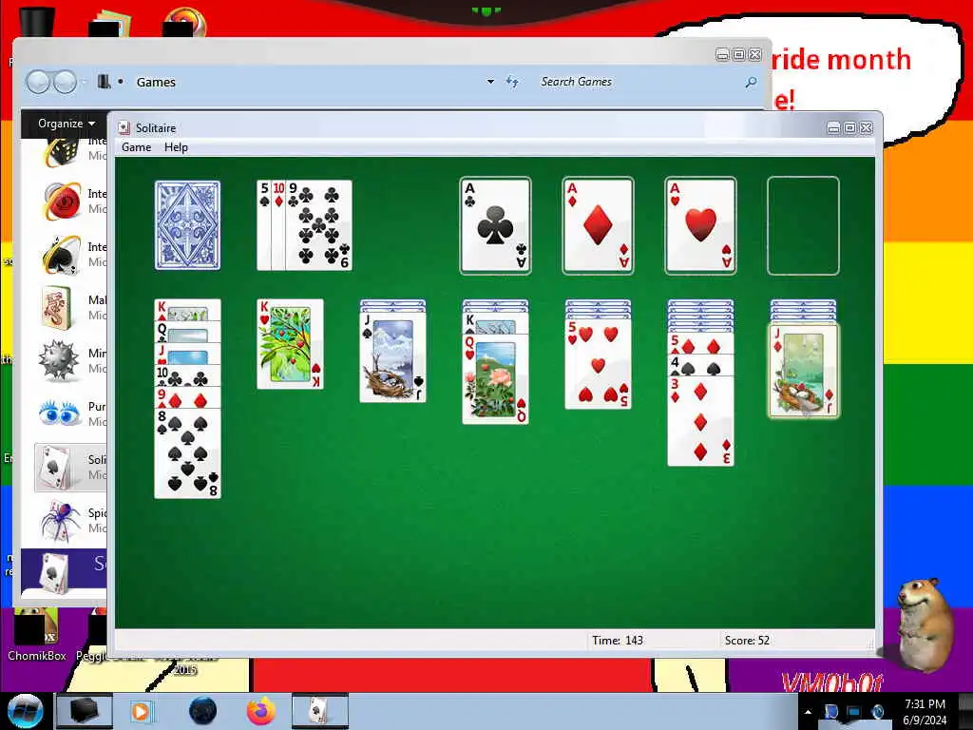Select the 10 of clubs tableau card
The height and width of the screenshot is (730, 973).
tap(187, 375)
